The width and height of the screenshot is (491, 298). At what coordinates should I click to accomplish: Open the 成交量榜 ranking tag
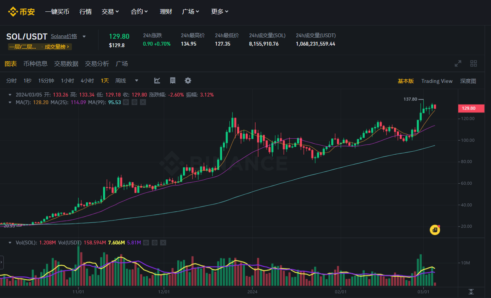coord(57,47)
